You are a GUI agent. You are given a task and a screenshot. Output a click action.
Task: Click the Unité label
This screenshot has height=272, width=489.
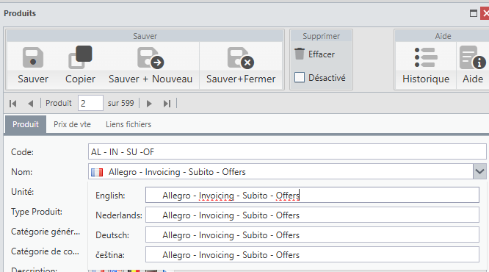pyautogui.click(x=23, y=192)
